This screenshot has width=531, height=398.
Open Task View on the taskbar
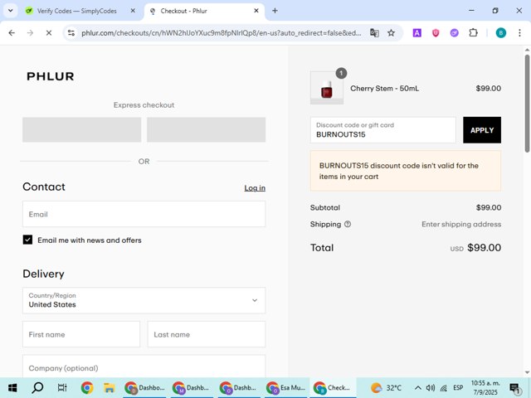62,388
